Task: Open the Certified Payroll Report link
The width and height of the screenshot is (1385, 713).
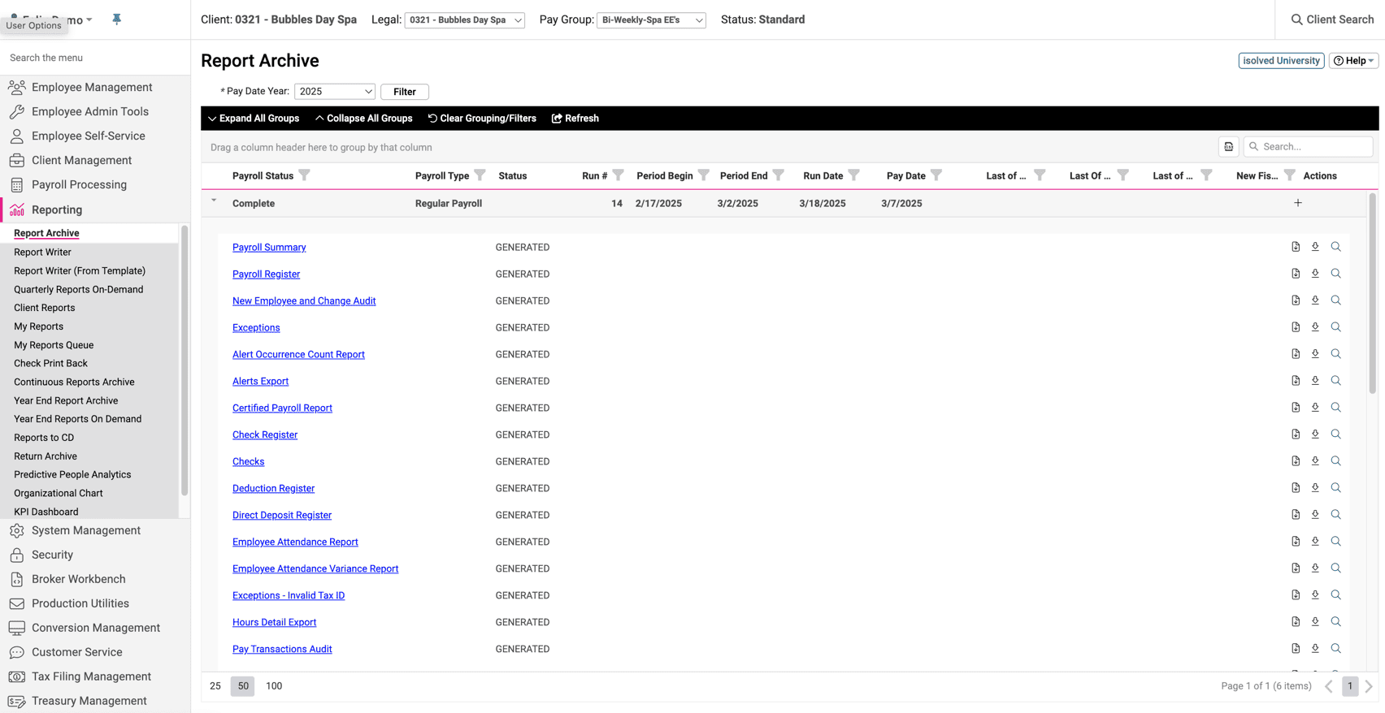Action: click(282, 408)
